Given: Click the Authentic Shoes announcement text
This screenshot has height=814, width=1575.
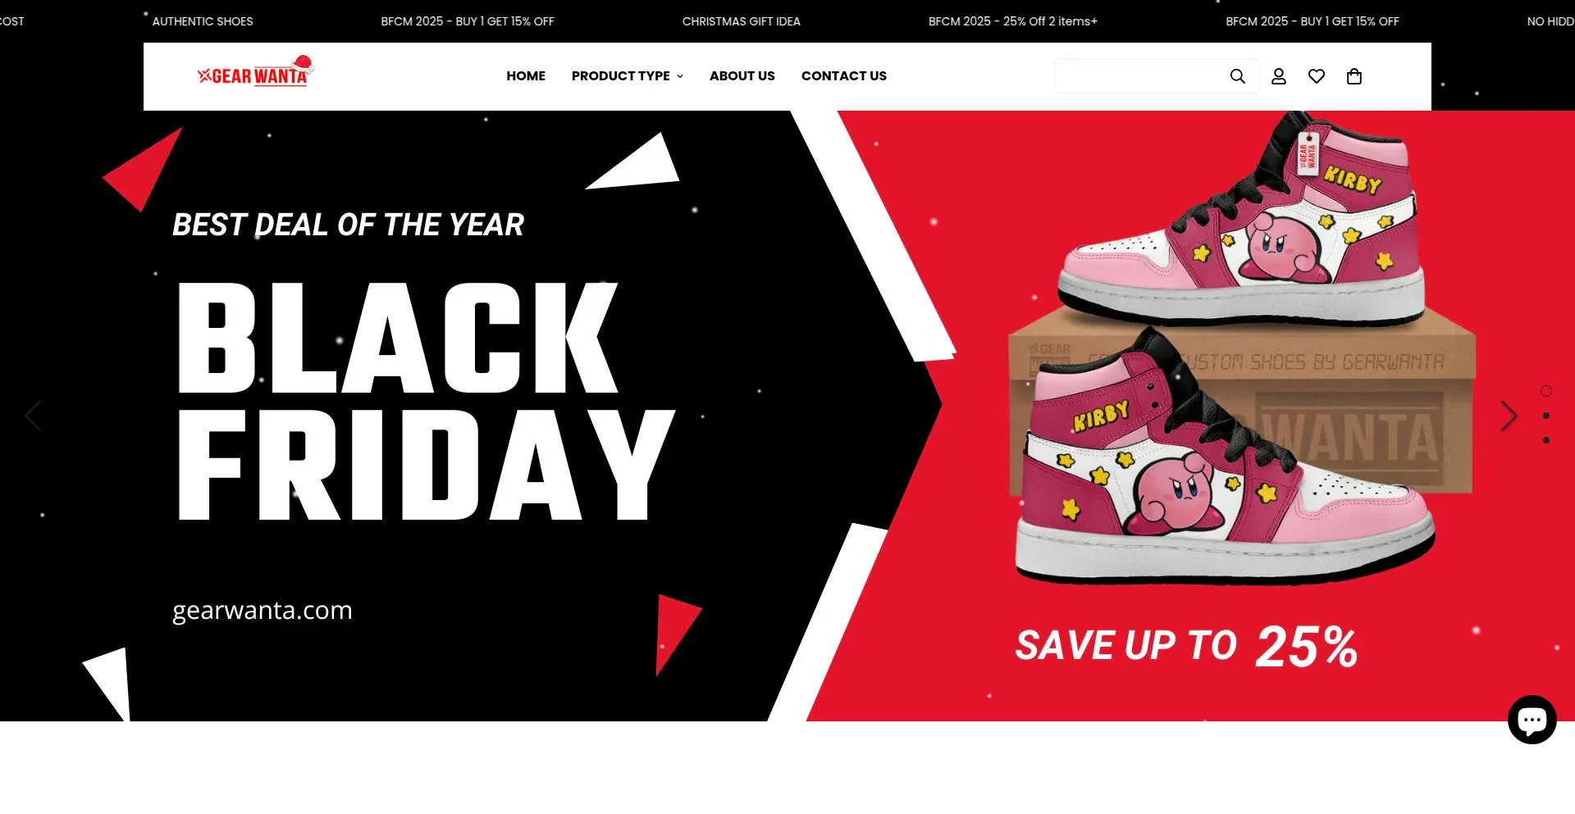Looking at the screenshot, I should (203, 21).
